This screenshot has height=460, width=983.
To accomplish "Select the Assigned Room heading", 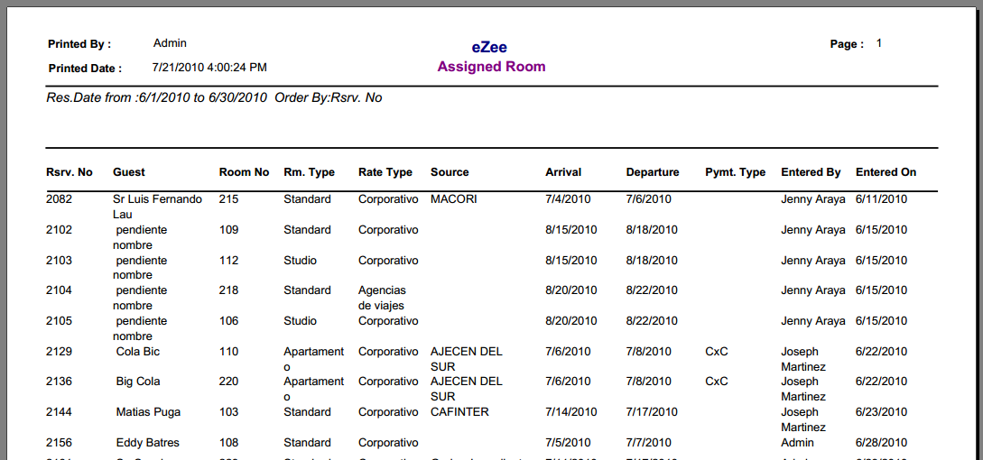I will (491, 67).
